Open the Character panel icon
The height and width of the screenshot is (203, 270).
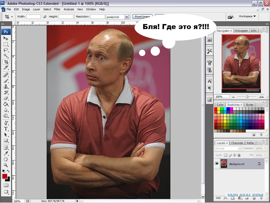[209, 81]
